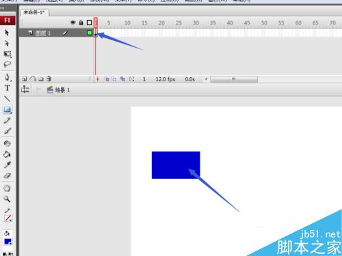Select the Eraser tool
The image size is (342, 256).
[x=8, y=175]
